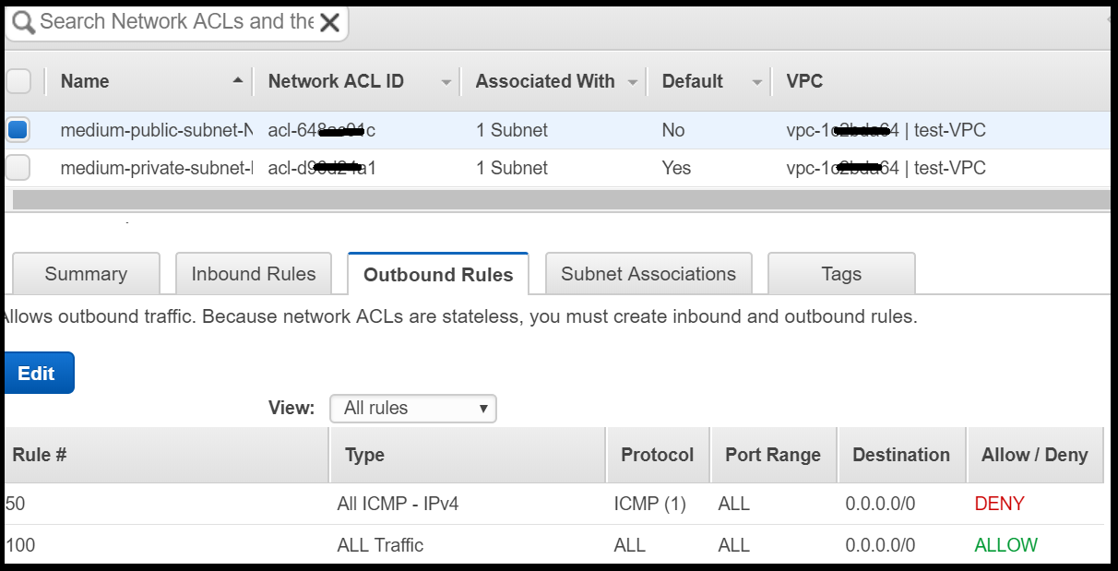Clear the search field with X icon
Image resolution: width=1118 pixels, height=571 pixels.
pos(329,23)
